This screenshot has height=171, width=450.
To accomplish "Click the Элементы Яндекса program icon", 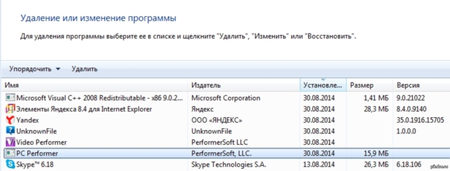I will (x=10, y=109).
